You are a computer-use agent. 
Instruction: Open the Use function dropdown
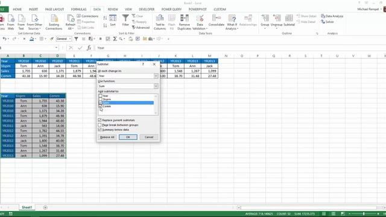[156, 86]
